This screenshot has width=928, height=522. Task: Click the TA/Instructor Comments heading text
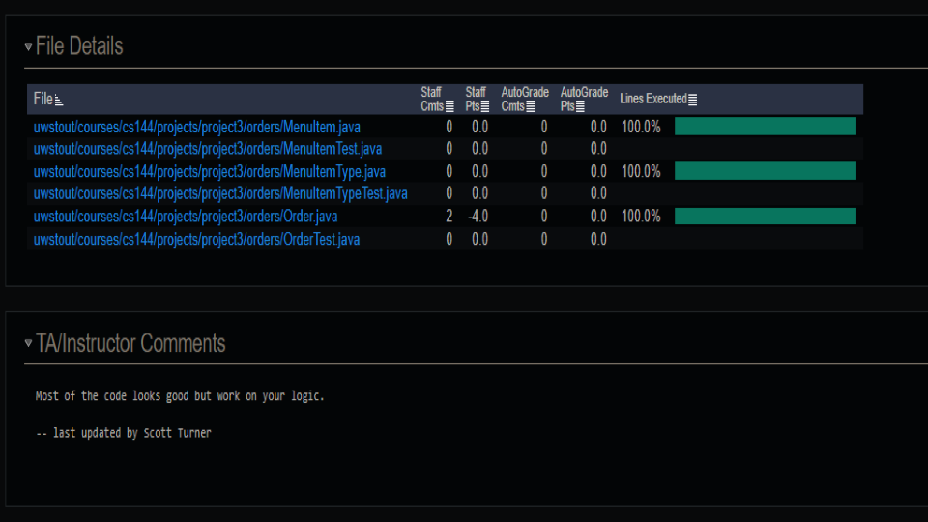click(130, 343)
